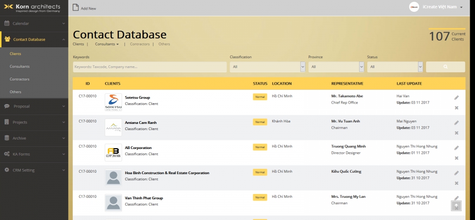Click the REPRESENTATIVE column header
The height and width of the screenshot is (220, 475).
coord(347,84)
